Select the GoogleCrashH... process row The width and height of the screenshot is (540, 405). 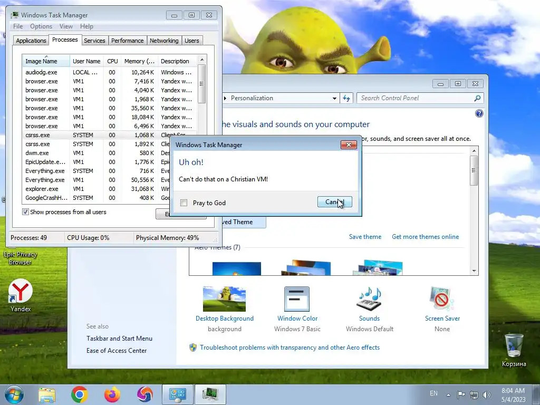(97, 198)
